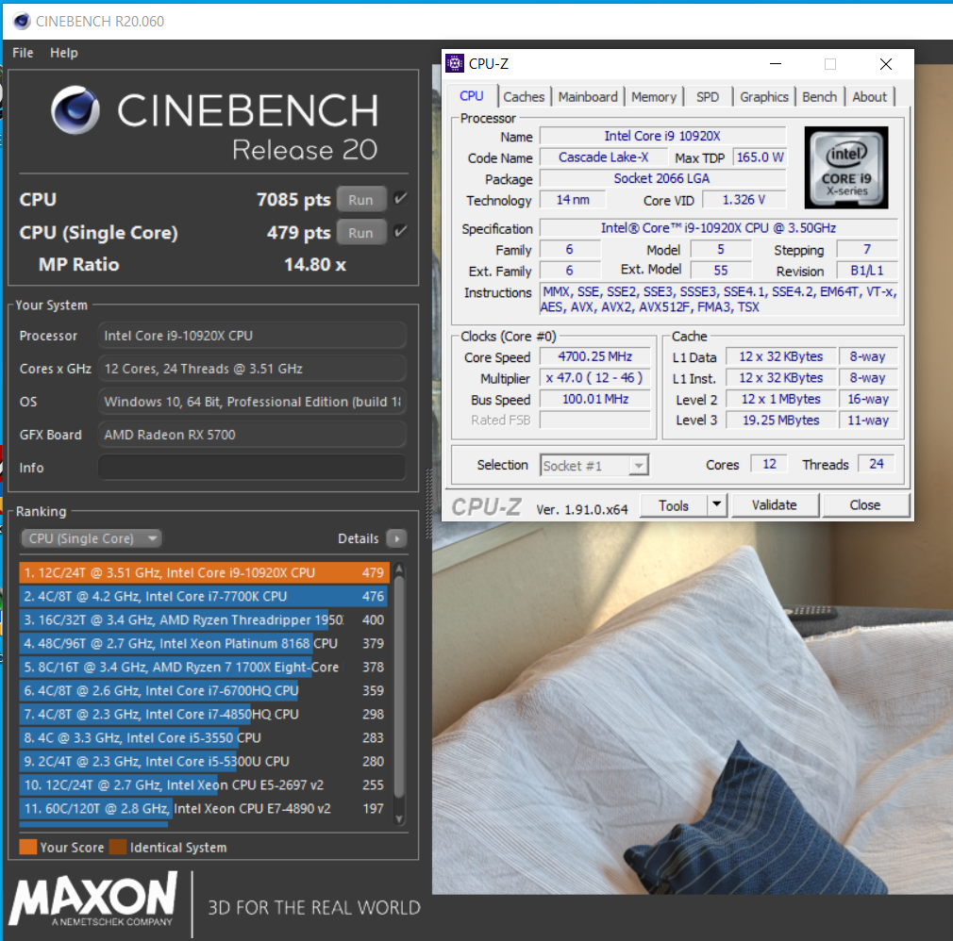The height and width of the screenshot is (941, 953).
Task: Select ranking row 10 Xeon E5-2697 v2
Action: [x=204, y=784]
